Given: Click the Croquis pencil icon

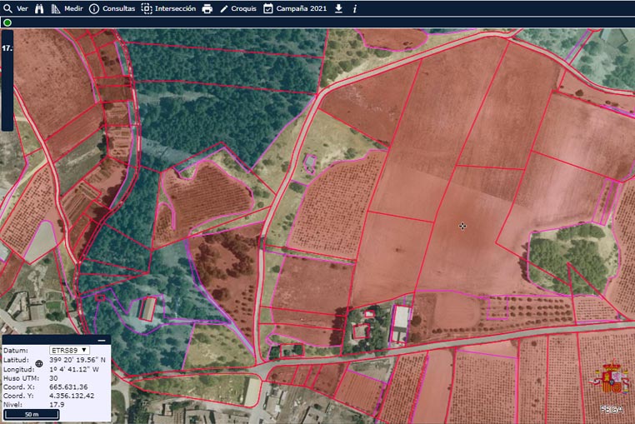Looking at the screenshot, I should click(x=224, y=8).
